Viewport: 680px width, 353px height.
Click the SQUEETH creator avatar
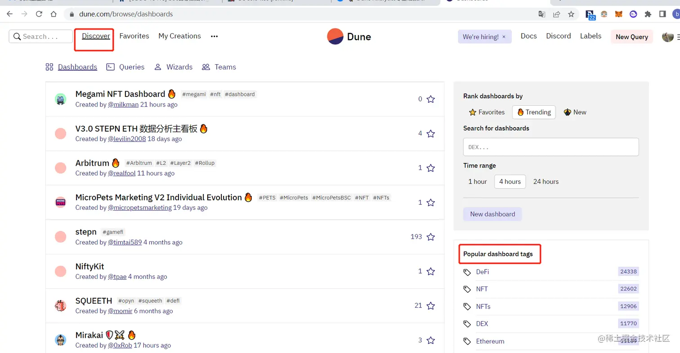60,306
